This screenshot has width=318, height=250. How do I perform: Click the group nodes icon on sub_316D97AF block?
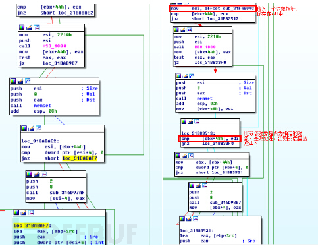(x=43, y=174)
